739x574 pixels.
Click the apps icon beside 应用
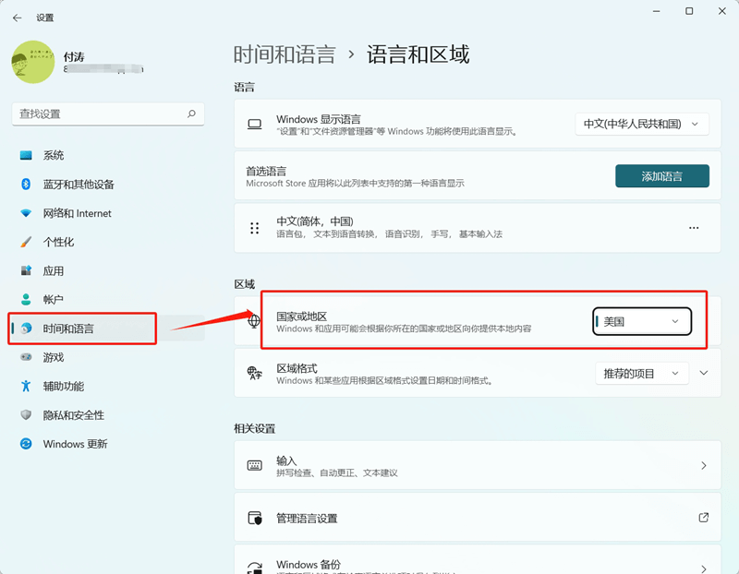[x=26, y=270]
